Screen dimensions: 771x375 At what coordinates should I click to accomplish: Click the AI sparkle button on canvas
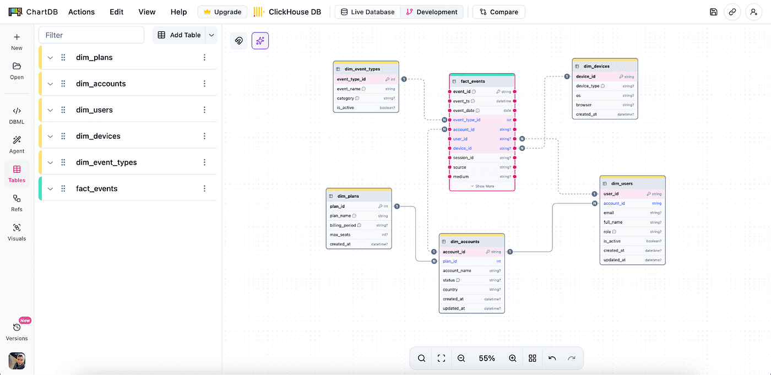pos(260,41)
